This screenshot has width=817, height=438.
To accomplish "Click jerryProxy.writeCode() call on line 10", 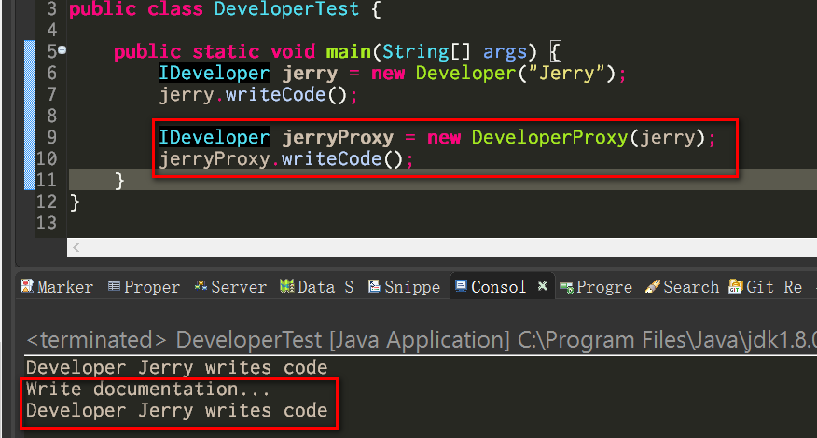I will coord(281,158).
